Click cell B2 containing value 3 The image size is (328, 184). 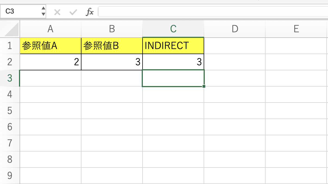(112, 62)
